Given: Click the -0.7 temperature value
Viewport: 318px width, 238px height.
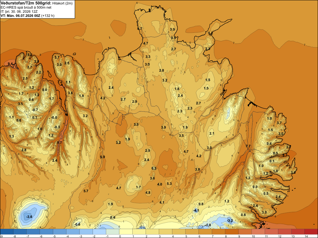Looking at the screenshot, I should 35,110.
